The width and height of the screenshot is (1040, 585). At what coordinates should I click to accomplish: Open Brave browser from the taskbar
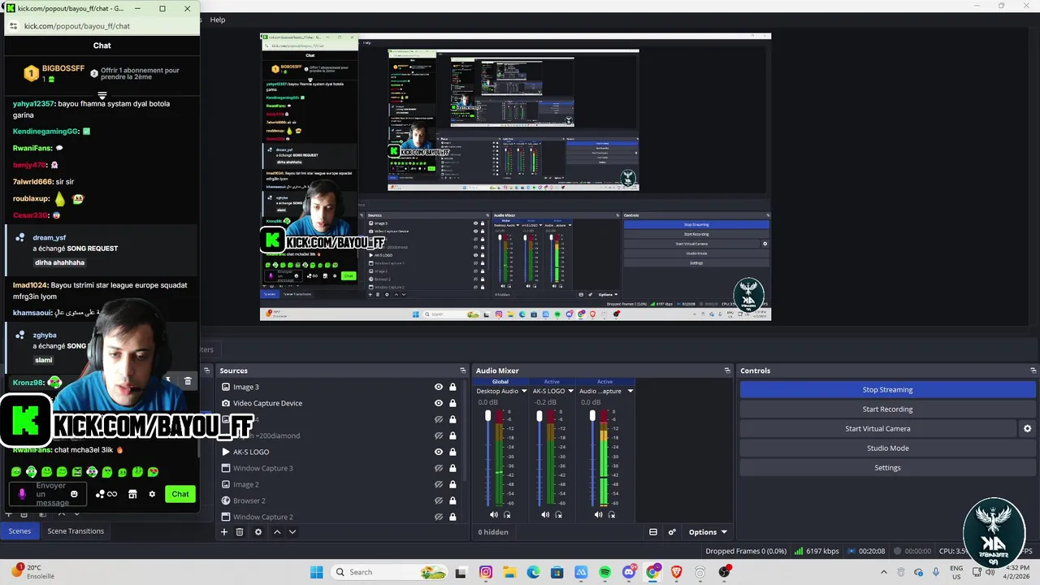pos(676,572)
